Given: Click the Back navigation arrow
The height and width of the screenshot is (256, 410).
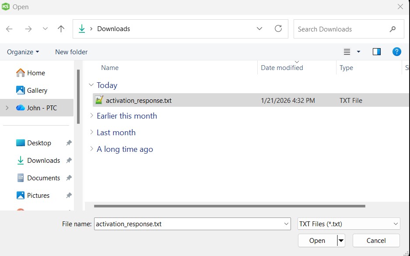Looking at the screenshot, I should (x=9, y=29).
